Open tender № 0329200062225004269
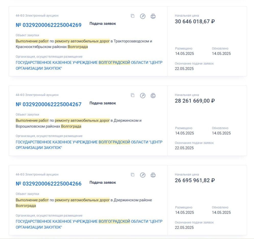This screenshot has width=254, height=239. point(49,25)
